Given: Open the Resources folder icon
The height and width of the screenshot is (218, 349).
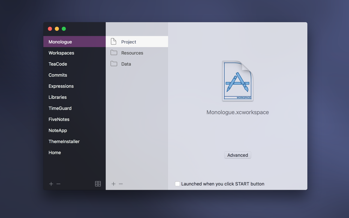Looking at the screenshot, I should pyautogui.click(x=114, y=53).
